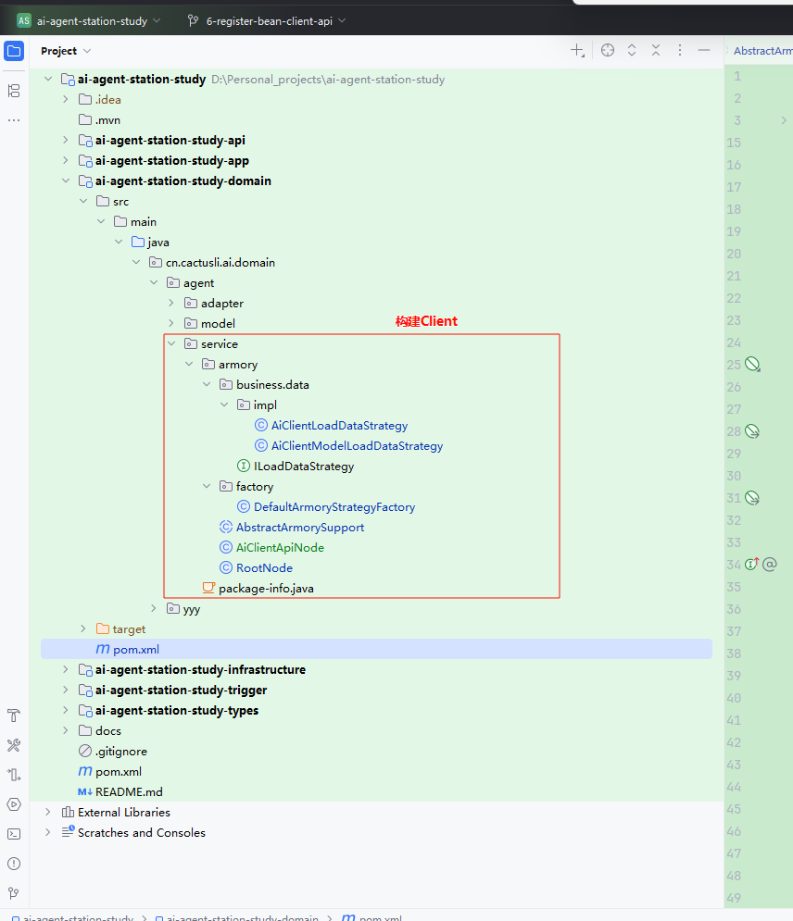Expand the External Libraries node
793x921 pixels.
pos(48,812)
